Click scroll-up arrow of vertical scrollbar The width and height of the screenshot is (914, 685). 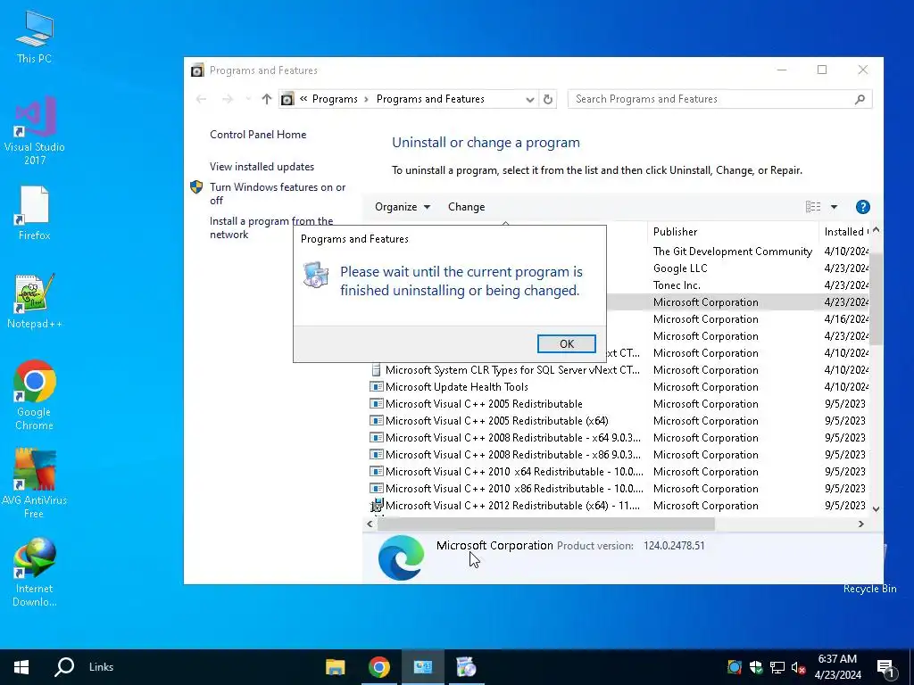(876, 230)
